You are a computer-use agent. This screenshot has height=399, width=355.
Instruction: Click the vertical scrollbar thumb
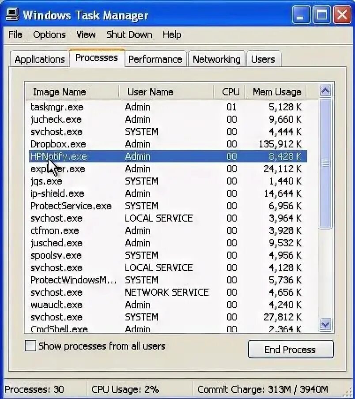coord(325,164)
